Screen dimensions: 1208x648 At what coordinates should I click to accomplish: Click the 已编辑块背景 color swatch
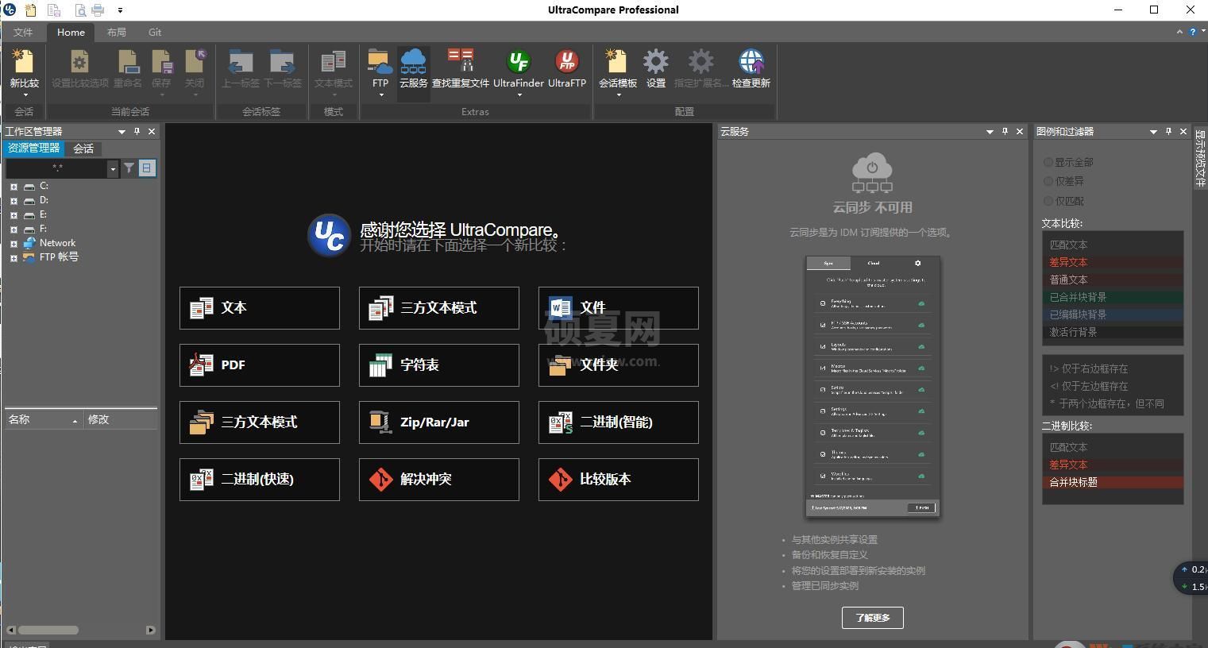1113,314
